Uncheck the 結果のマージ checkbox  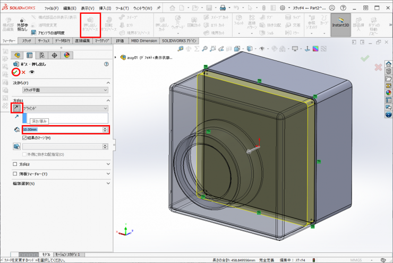[24, 138]
